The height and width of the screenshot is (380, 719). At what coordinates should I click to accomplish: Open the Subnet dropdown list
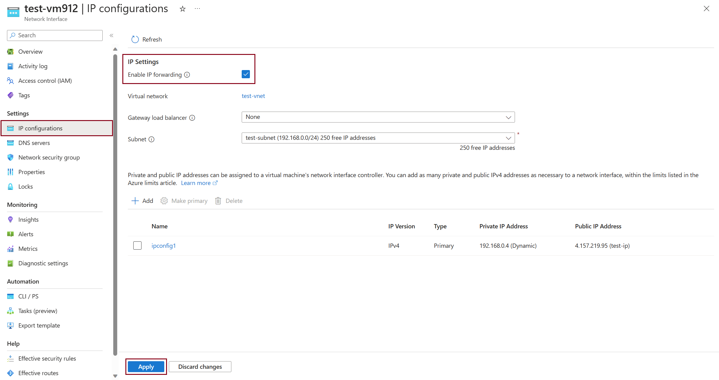pos(378,138)
